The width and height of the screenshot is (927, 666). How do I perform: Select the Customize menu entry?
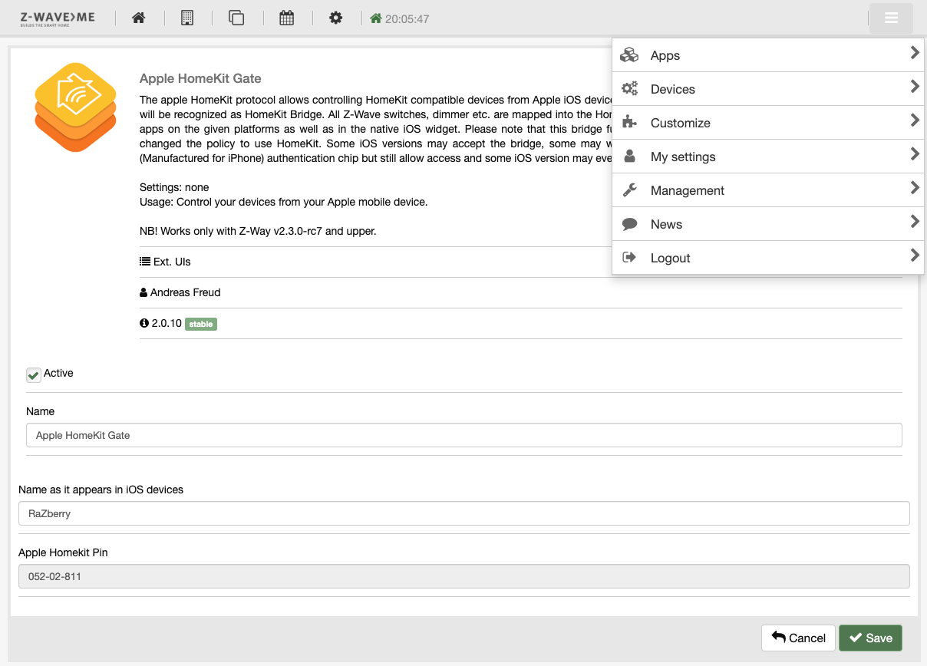[768, 123]
